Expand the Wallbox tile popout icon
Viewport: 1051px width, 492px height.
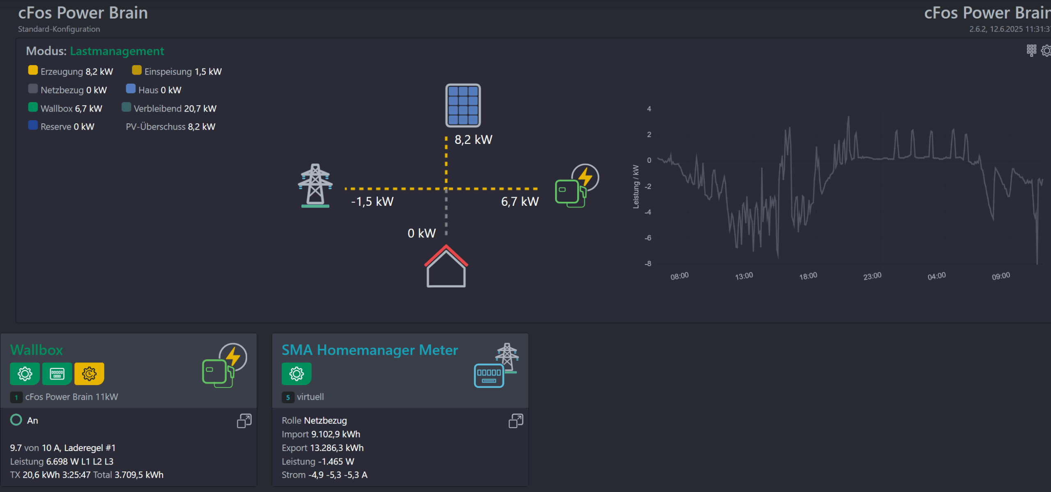(x=244, y=421)
